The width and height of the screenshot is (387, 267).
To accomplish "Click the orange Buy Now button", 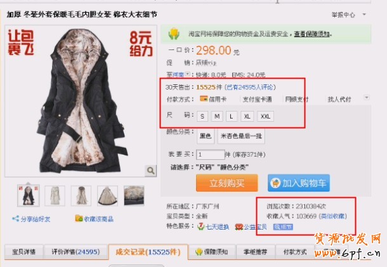I will pyautogui.click(x=227, y=183).
